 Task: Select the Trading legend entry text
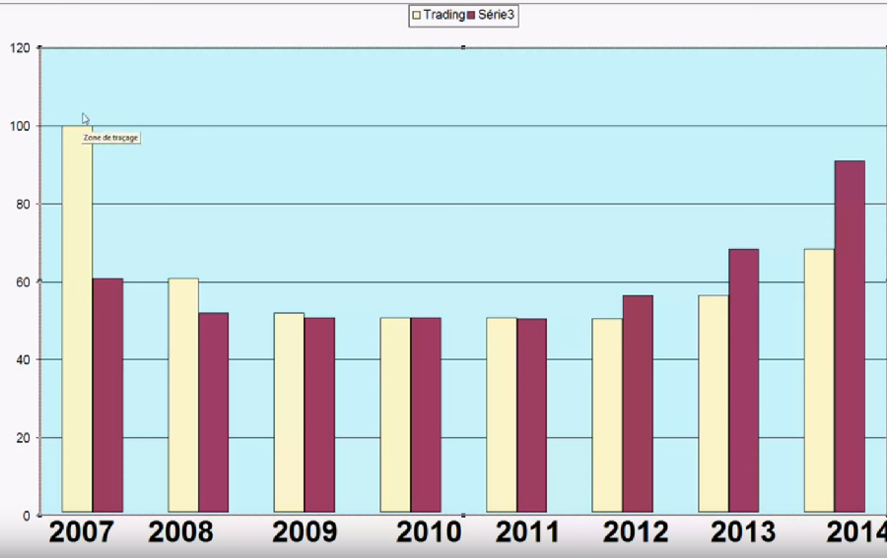click(x=444, y=15)
